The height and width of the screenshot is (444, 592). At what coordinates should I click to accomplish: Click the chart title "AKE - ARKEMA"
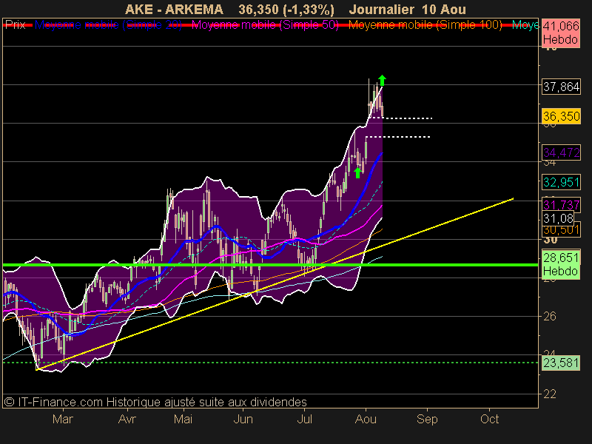[174, 9]
